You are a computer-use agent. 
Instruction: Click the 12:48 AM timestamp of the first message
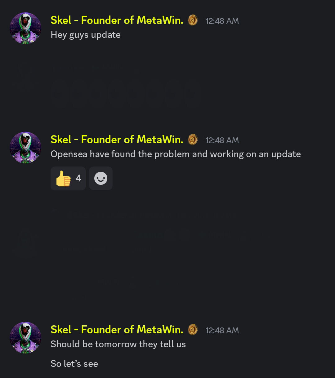[222, 21]
